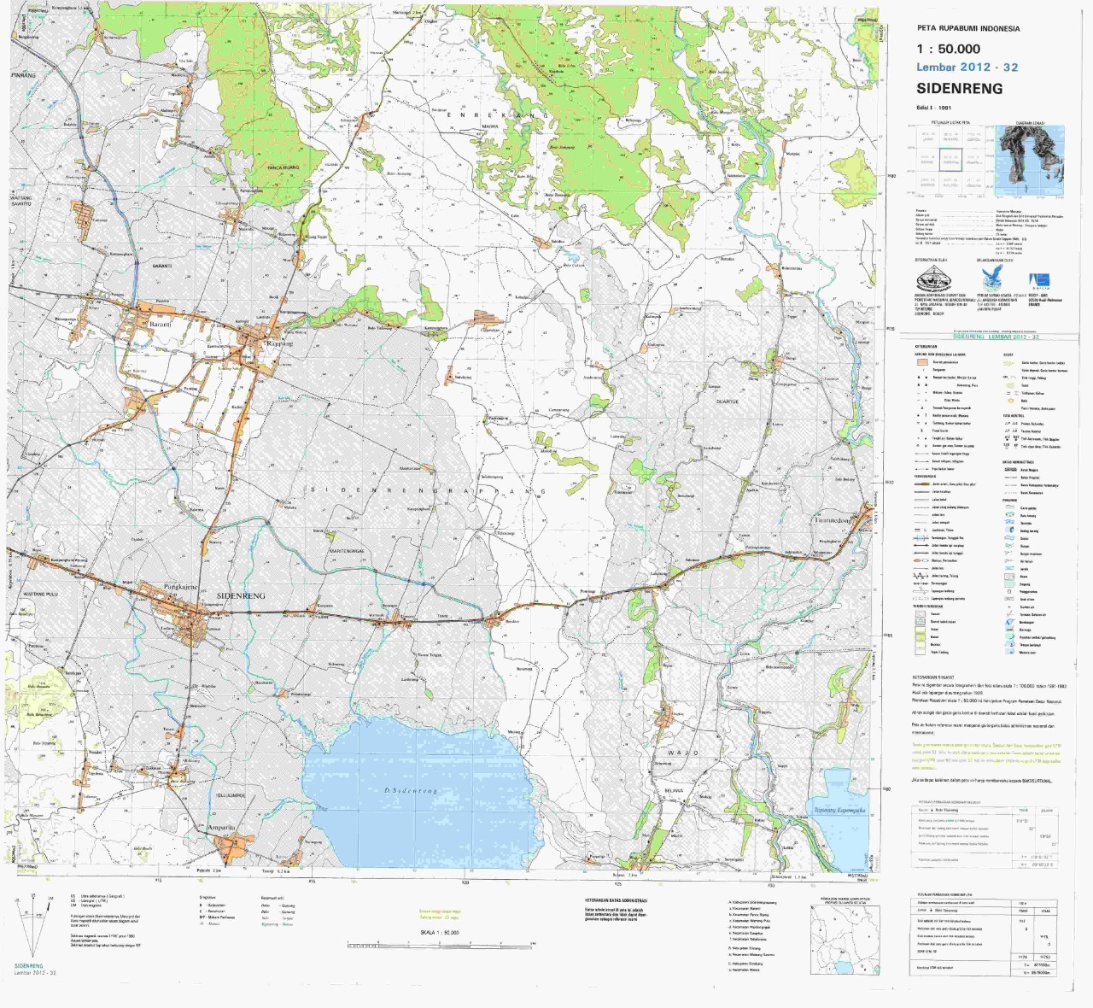Image resolution: width=1093 pixels, height=1008 pixels.
Task: Click the 'KETERANGAN BATAS ADMINISTRASI' heading
Action: click(x=616, y=900)
